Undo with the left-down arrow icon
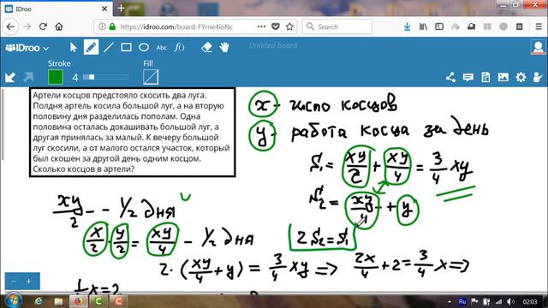This screenshot has height=308, width=548. pos(10,77)
